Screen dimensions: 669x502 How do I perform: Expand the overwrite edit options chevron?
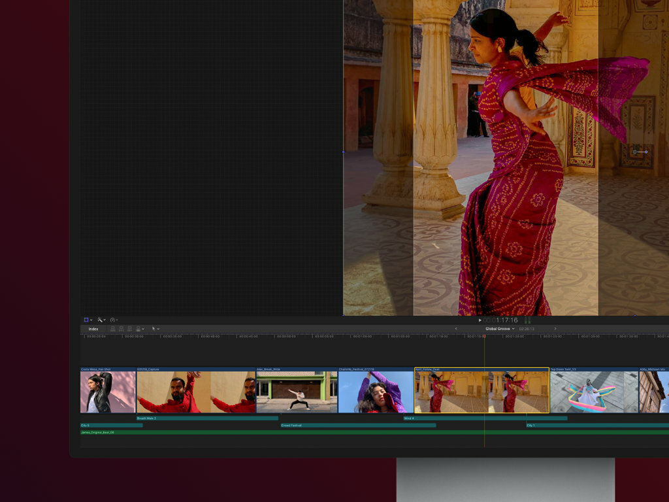coord(143,329)
